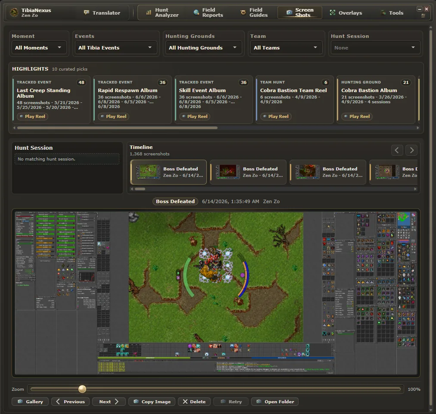Screen dimensions: 436x414
Task: Open the Moment dropdown showing All Moments
Action: pos(39,48)
